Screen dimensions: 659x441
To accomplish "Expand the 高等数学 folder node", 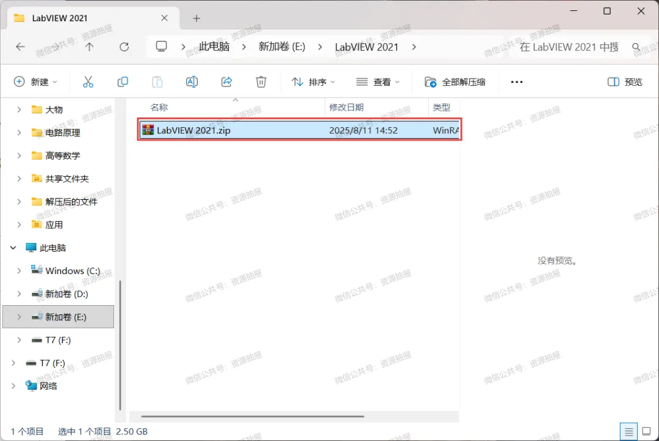I will tap(19, 156).
